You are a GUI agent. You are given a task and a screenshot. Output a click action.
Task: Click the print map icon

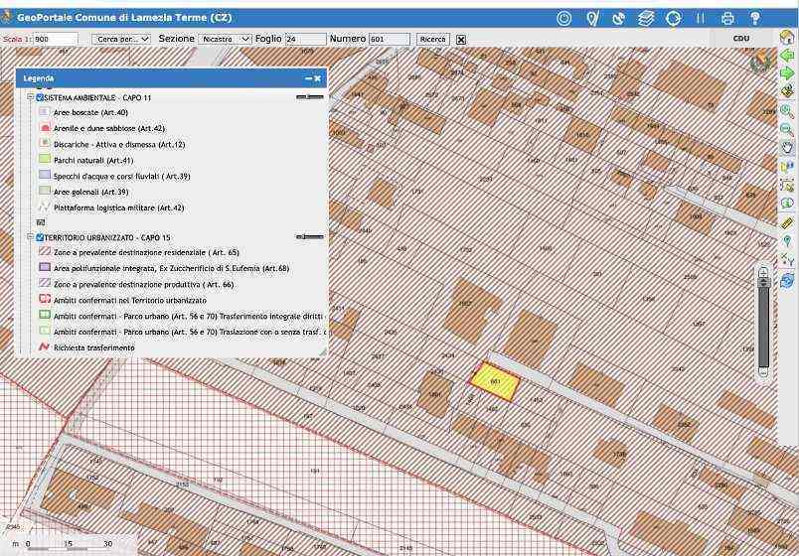[x=727, y=18]
